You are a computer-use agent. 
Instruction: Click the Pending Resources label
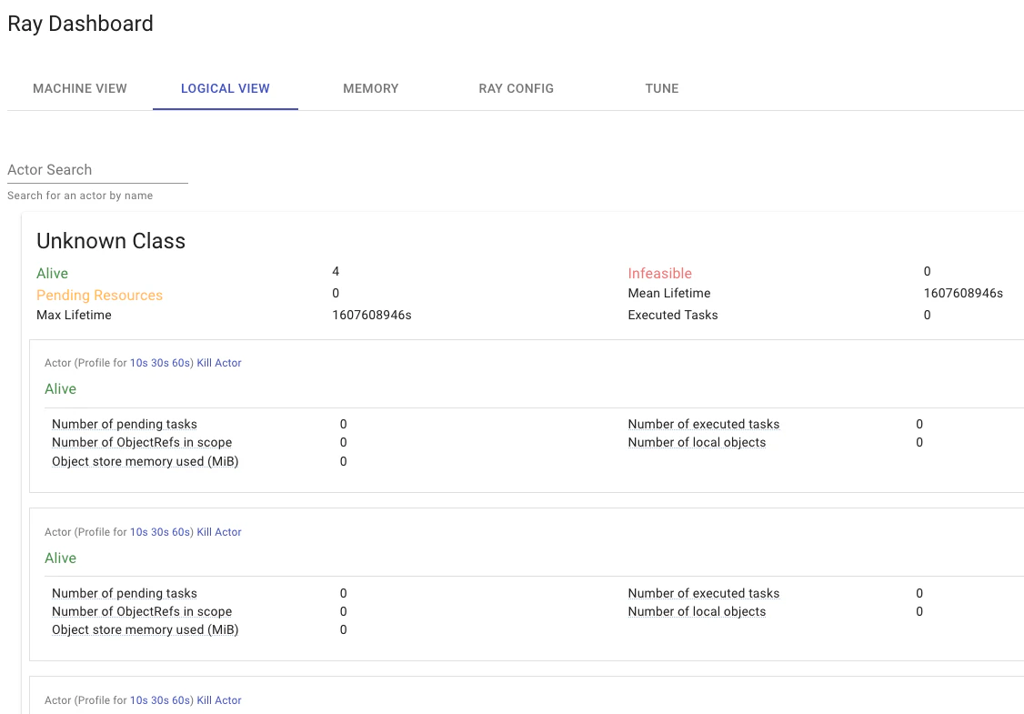(99, 296)
